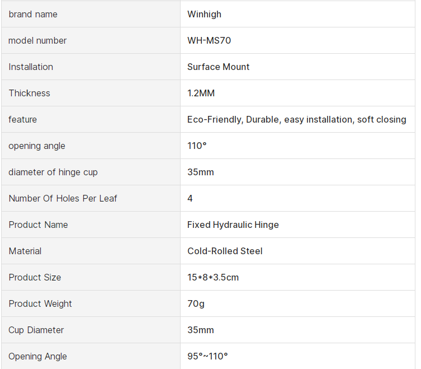Screen dimensions: 421x369
Task: Select the 1.2MM thickness value
Action: (x=201, y=93)
